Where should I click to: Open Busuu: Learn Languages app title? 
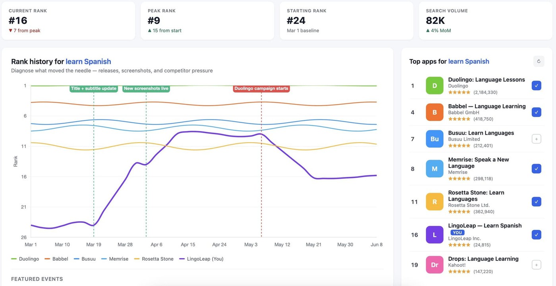click(x=481, y=133)
